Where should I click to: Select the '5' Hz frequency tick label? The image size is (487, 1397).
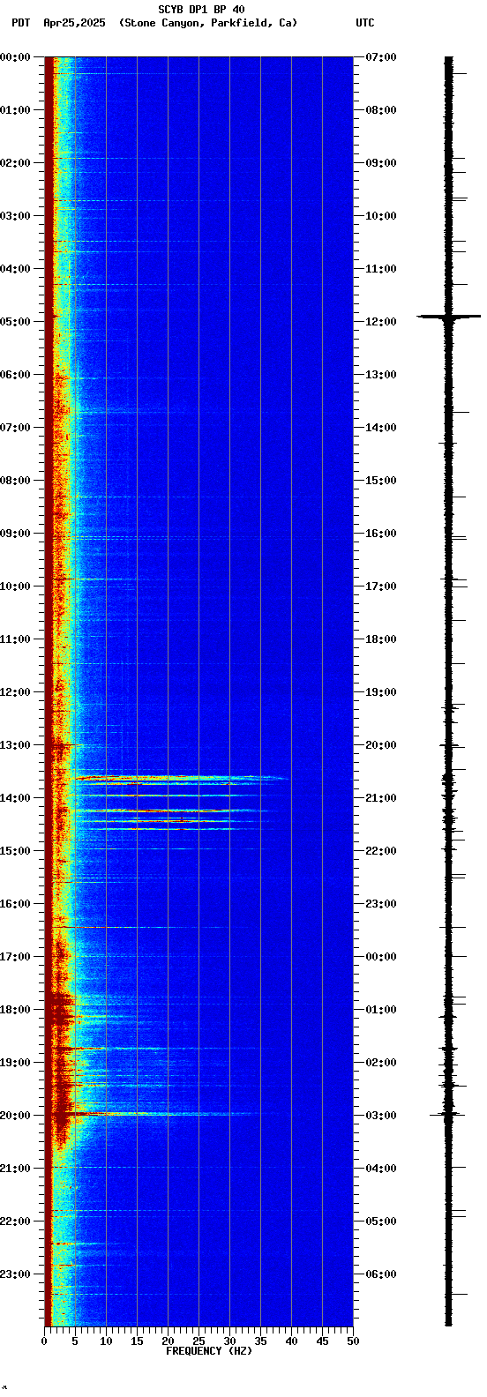click(x=75, y=1341)
